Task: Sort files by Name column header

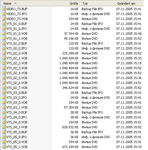Action: [x=26, y=3]
